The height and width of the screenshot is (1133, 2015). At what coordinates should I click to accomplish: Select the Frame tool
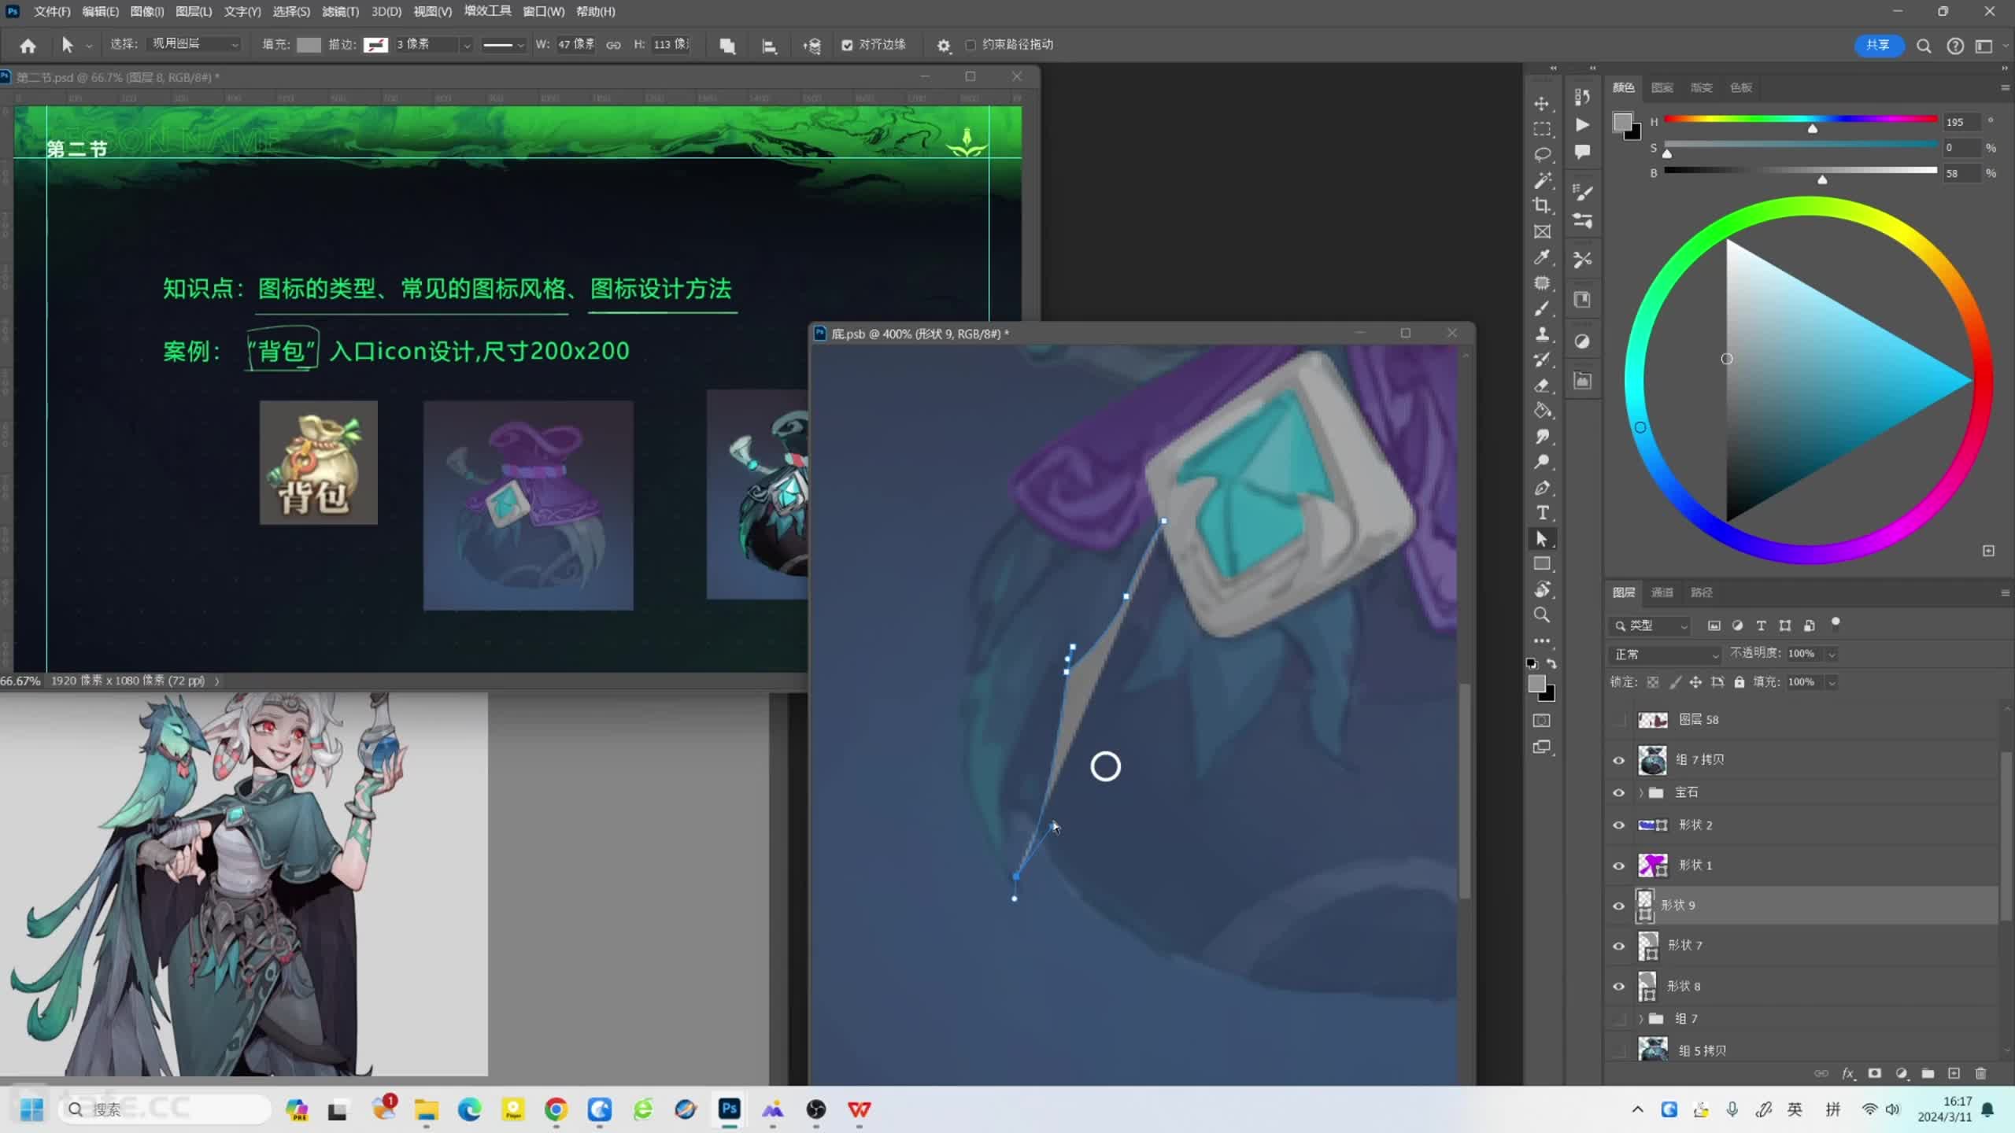tap(1542, 231)
